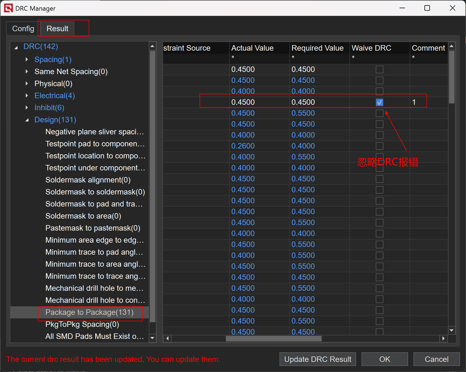Click table horizontal scroll right arrow
The height and width of the screenshot is (372, 466).
click(x=443, y=339)
